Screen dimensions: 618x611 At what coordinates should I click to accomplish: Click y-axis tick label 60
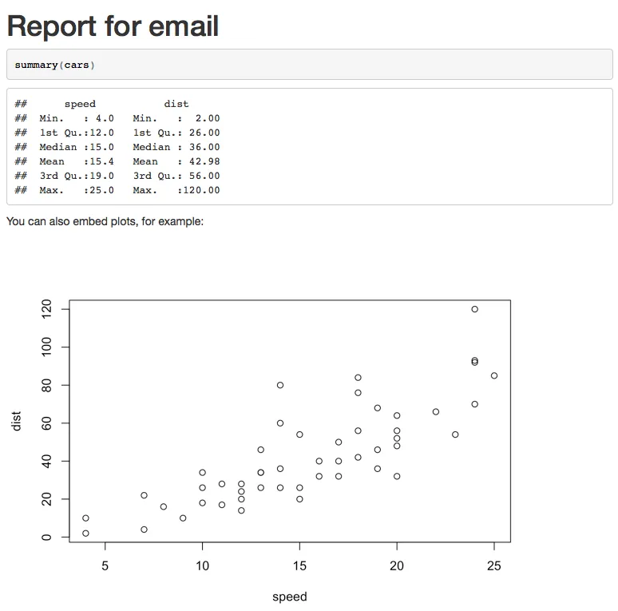click(x=46, y=423)
